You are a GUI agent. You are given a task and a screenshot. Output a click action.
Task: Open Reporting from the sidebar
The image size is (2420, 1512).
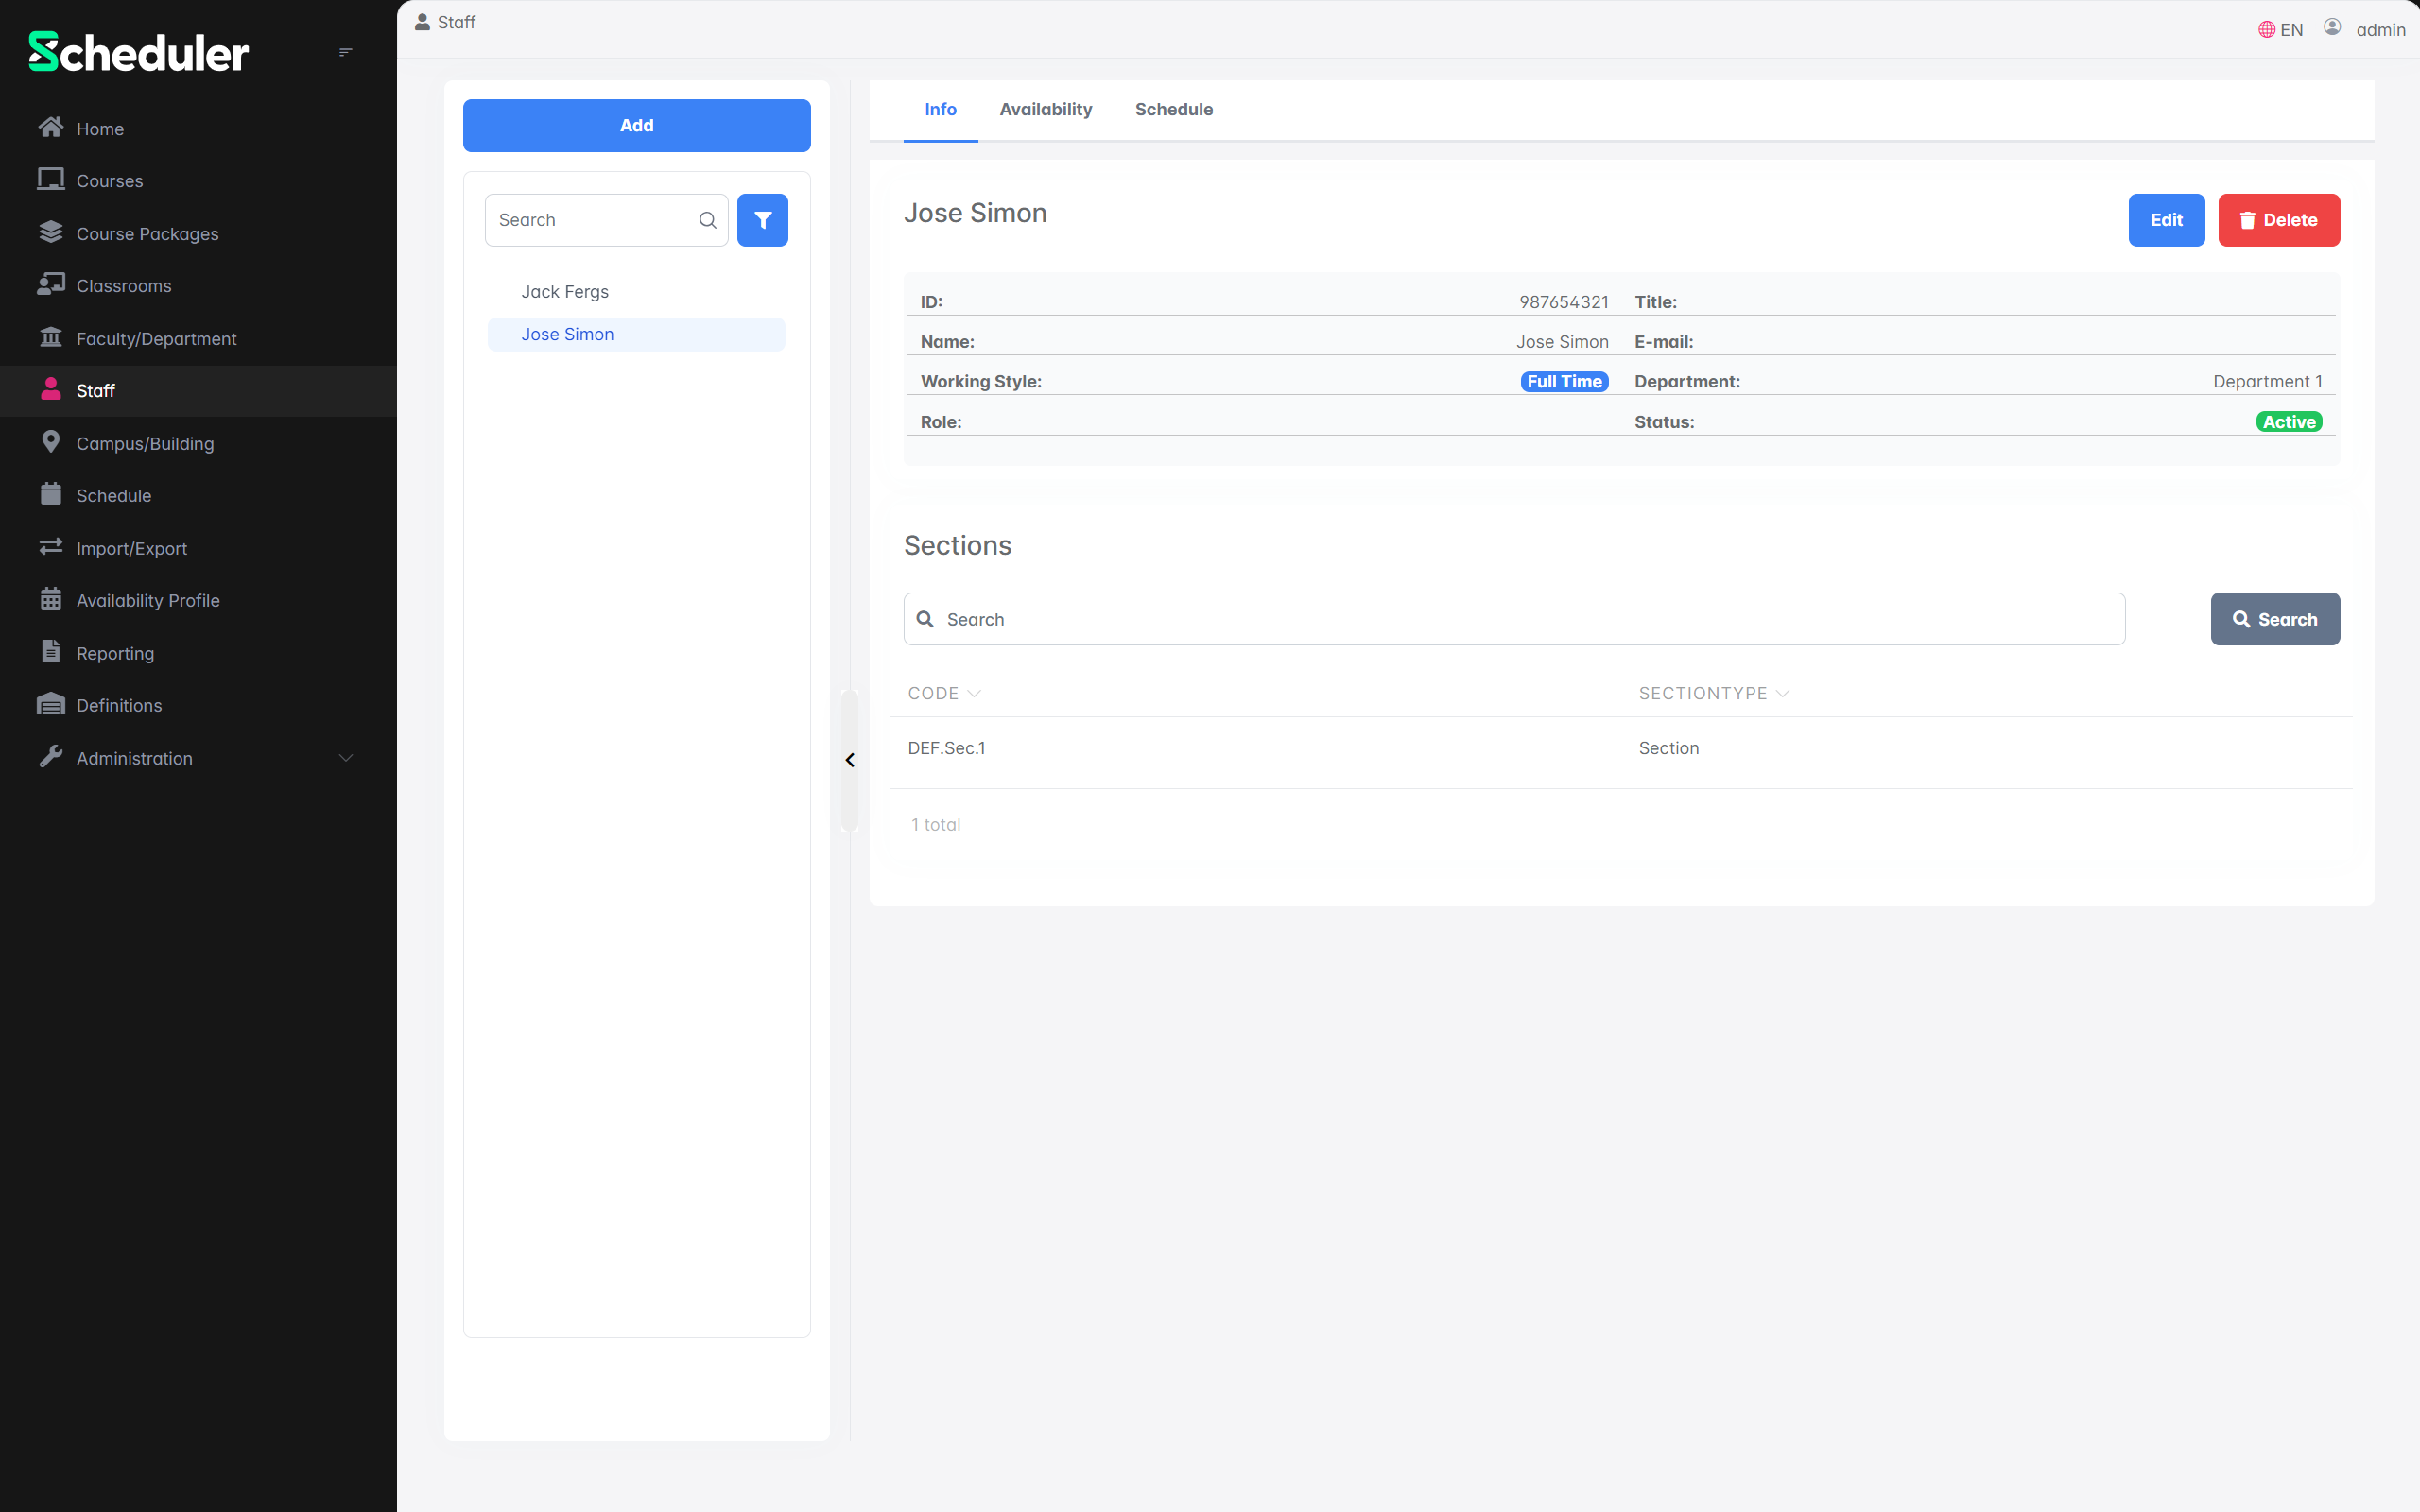tap(115, 653)
